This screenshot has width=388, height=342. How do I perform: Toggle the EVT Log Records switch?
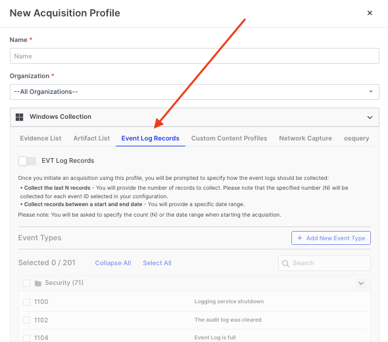(x=27, y=161)
